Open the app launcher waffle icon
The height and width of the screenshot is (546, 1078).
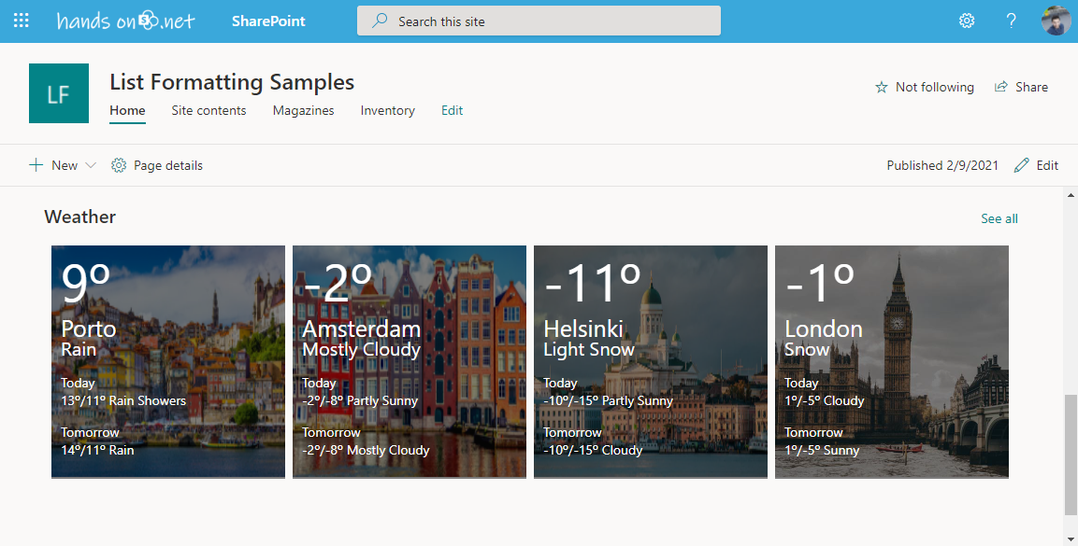(x=21, y=21)
